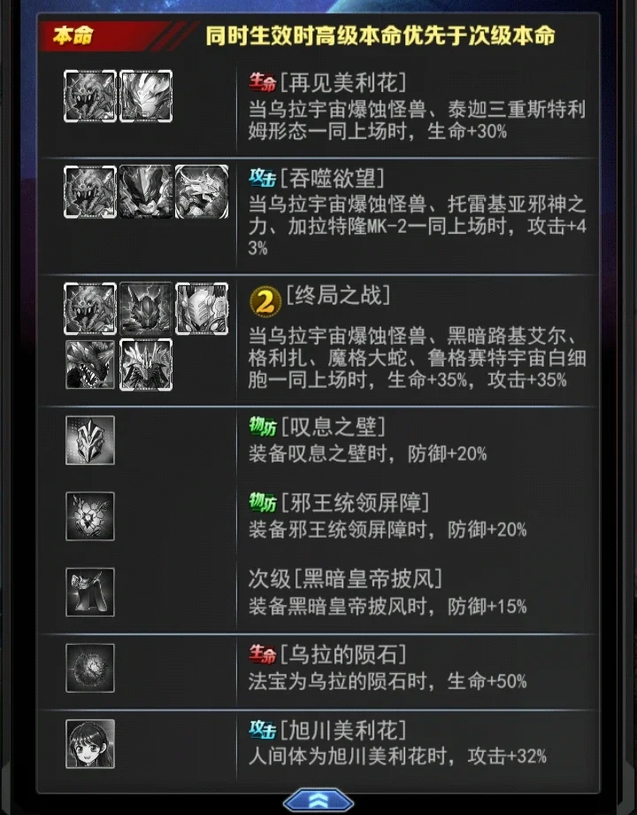
Task: Select 黑暗路基艾尔 portrait in 终局之战 row
Action: click(146, 308)
